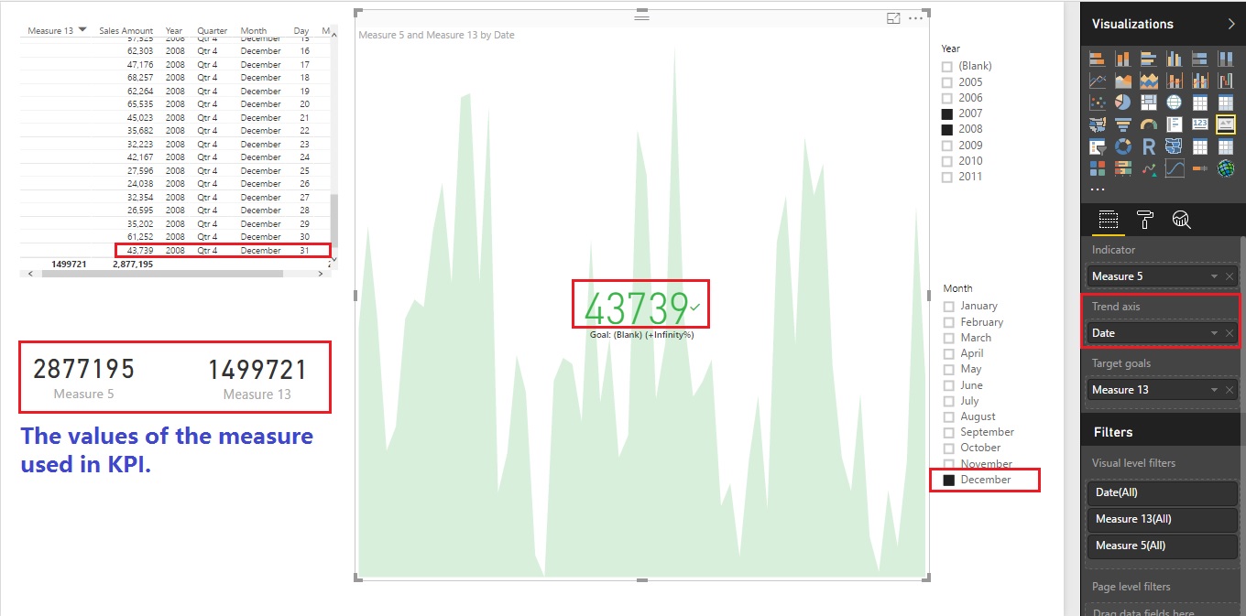Image resolution: width=1246 pixels, height=616 pixels.
Task: Select the map globe visual
Action: (1174, 103)
